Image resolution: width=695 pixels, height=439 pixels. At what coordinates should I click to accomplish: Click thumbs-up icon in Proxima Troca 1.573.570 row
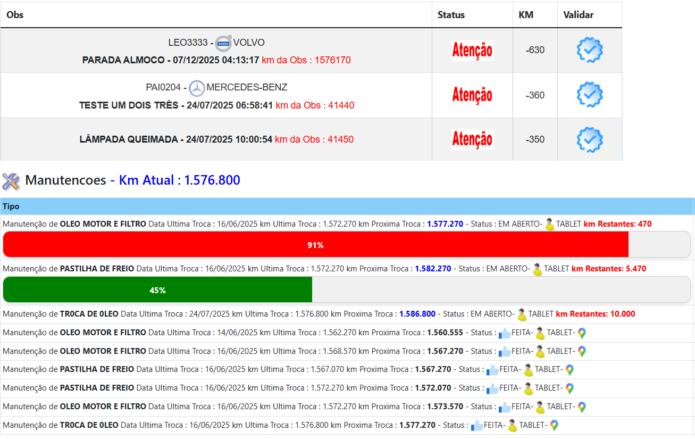coord(505,407)
